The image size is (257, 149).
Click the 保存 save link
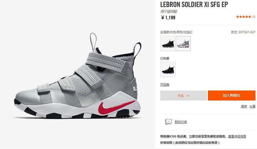click(x=244, y=106)
